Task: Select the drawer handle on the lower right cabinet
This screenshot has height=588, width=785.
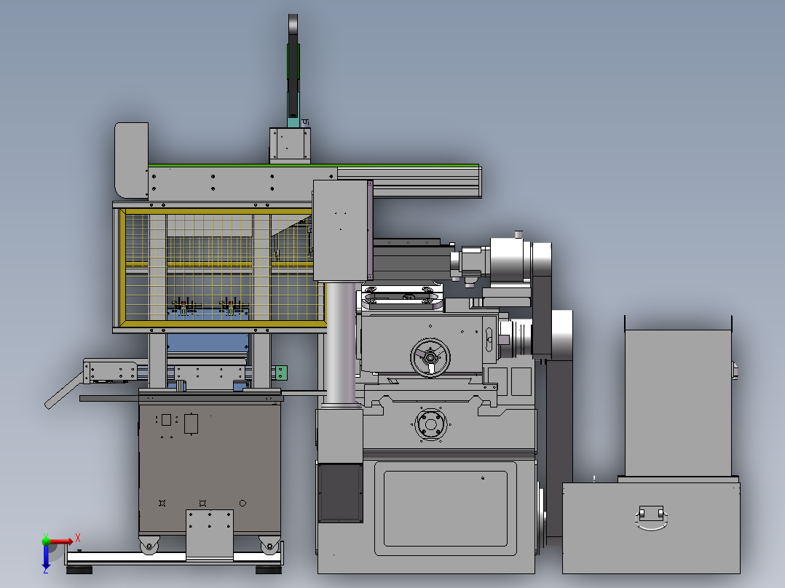Action: tap(651, 518)
